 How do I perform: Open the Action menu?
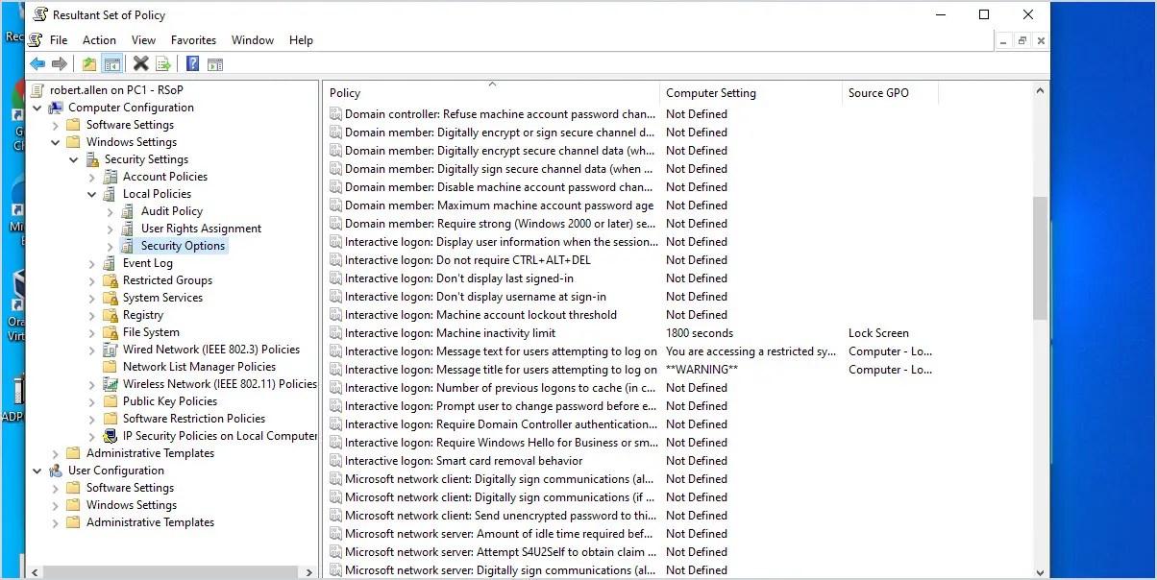point(99,39)
